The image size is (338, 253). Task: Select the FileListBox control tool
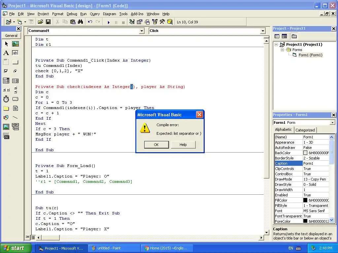(15, 108)
